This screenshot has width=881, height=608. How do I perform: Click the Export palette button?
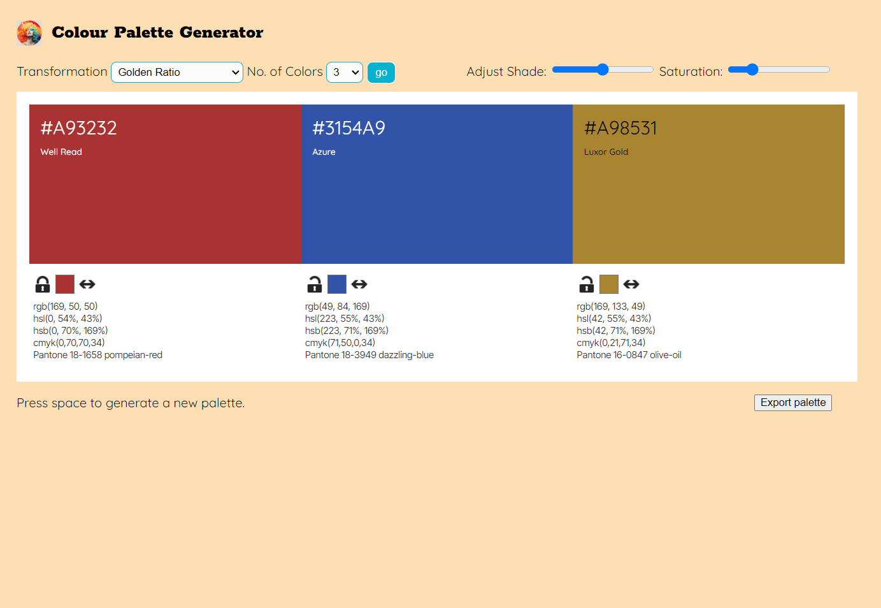click(792, 402)
